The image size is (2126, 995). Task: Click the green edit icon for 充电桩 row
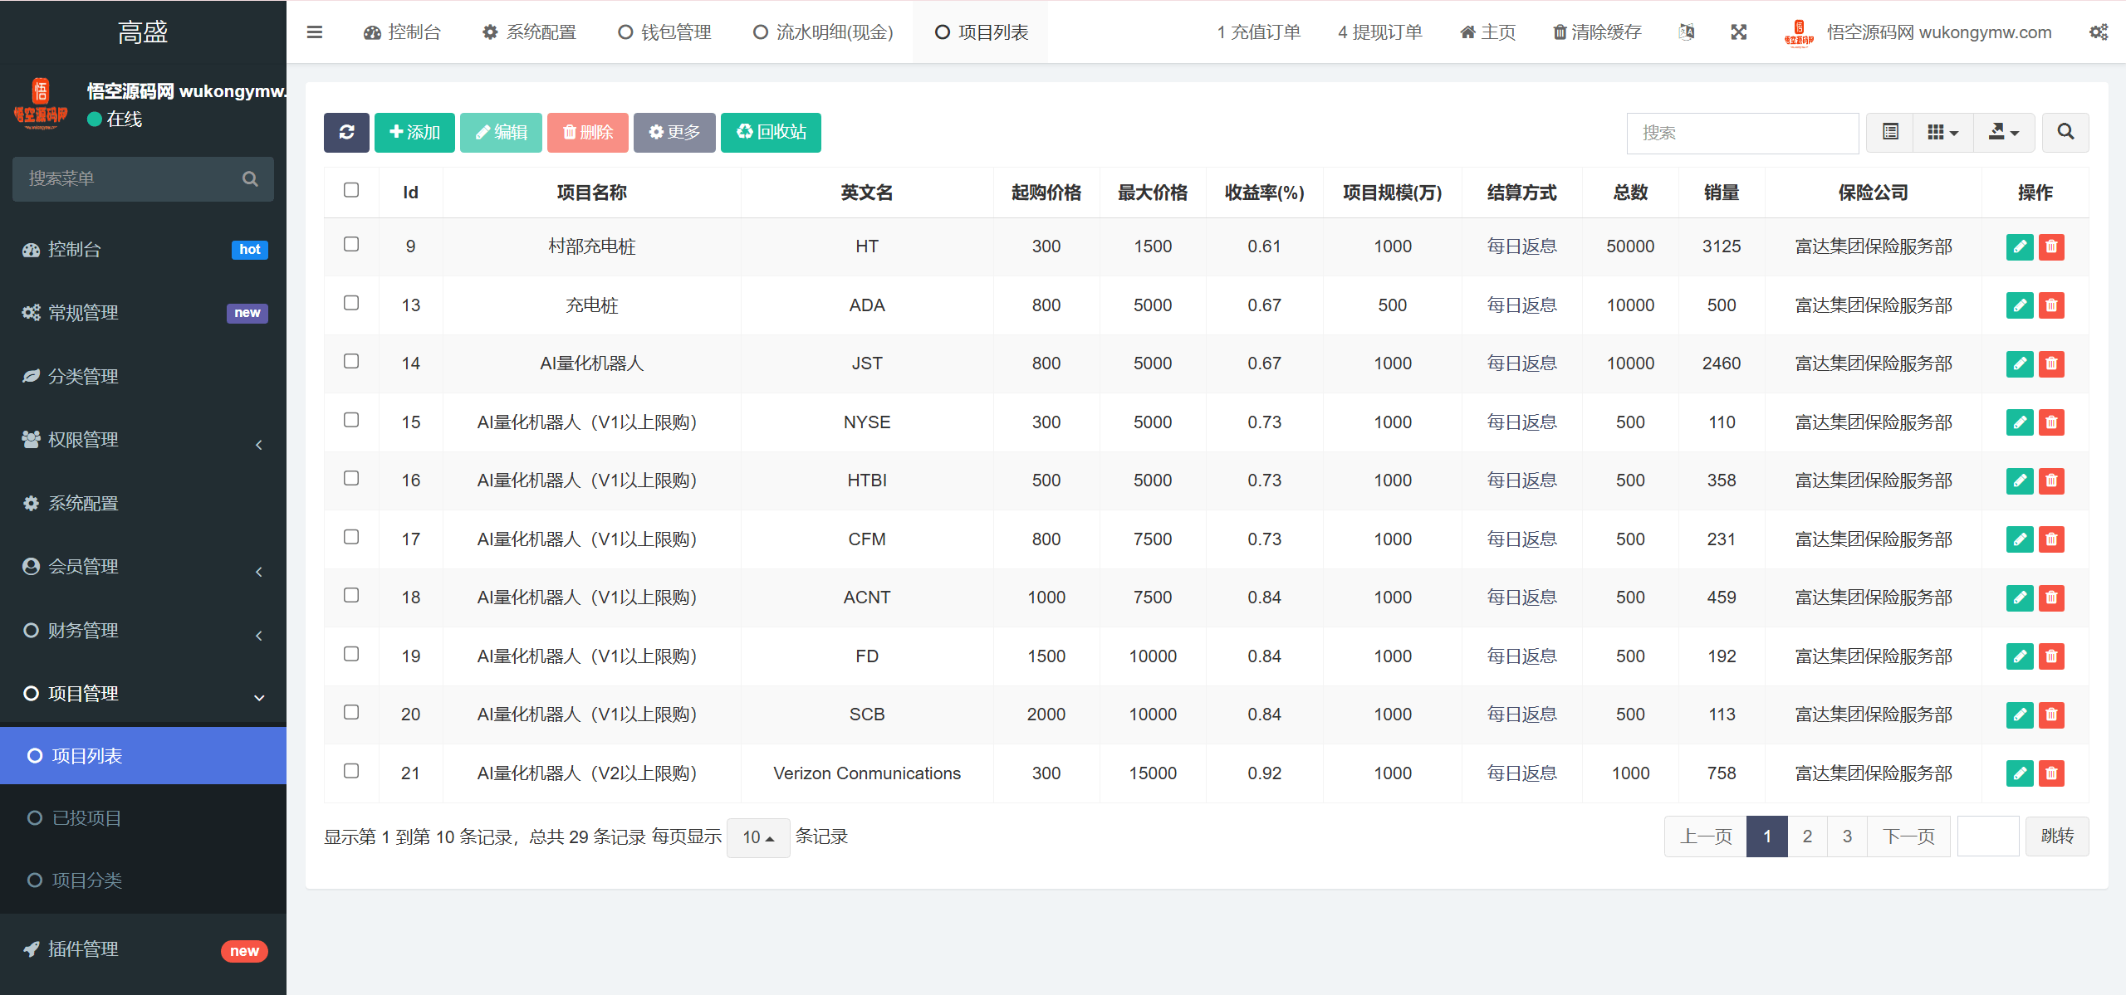click(2019, 305)
